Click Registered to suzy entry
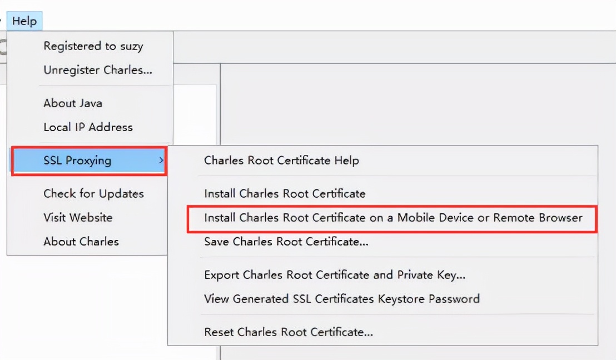Image resolution: width=616 pixels, height=360 pixels. pos(90,46)
